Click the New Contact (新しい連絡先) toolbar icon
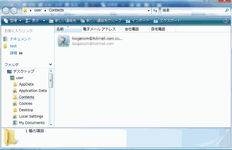The height and width of the screenshot is (150, 232). point(51,21)
